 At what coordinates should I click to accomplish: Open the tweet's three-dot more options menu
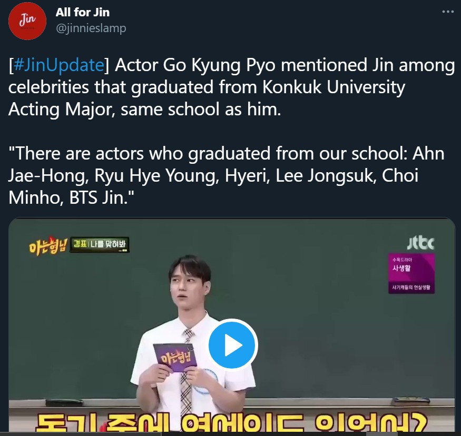click(x=448, y=12)
